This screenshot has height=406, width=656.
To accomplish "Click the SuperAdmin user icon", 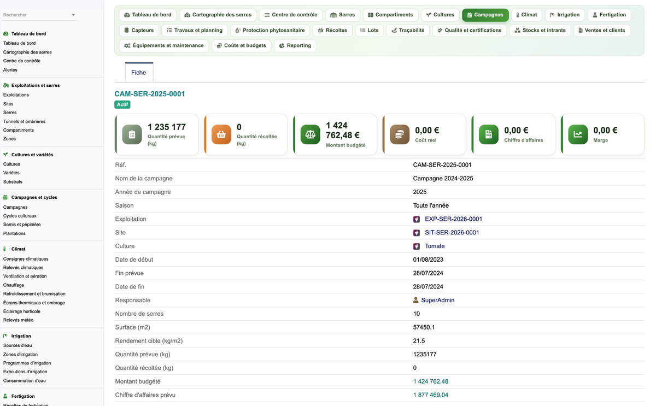I will (x=416, y=300).
